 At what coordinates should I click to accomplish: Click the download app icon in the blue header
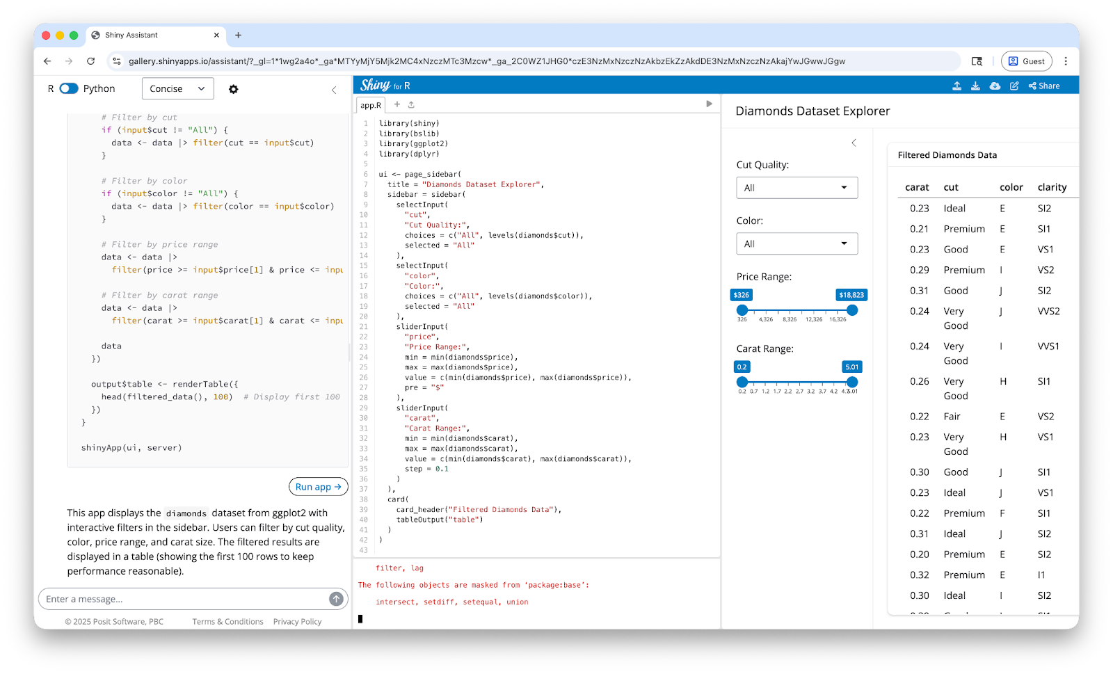(x=976, y=86)
